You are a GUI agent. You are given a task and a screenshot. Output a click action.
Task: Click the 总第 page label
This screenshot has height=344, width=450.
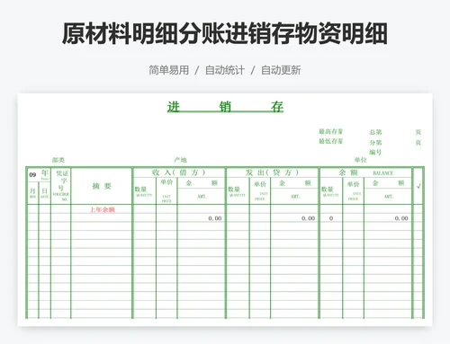(x=375, y=132)
